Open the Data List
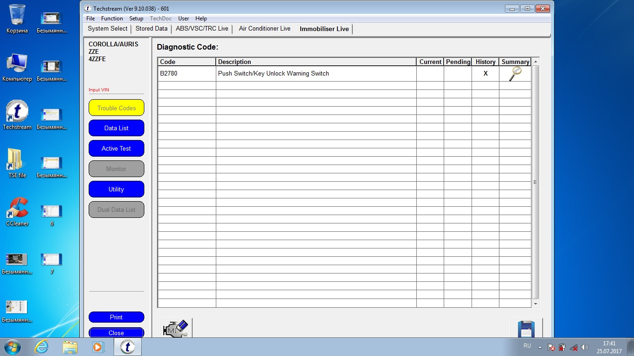 coord(116,128)
